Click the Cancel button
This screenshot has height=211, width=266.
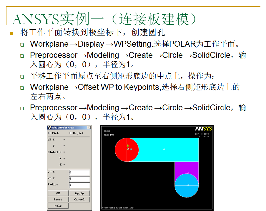pos(79,199)
